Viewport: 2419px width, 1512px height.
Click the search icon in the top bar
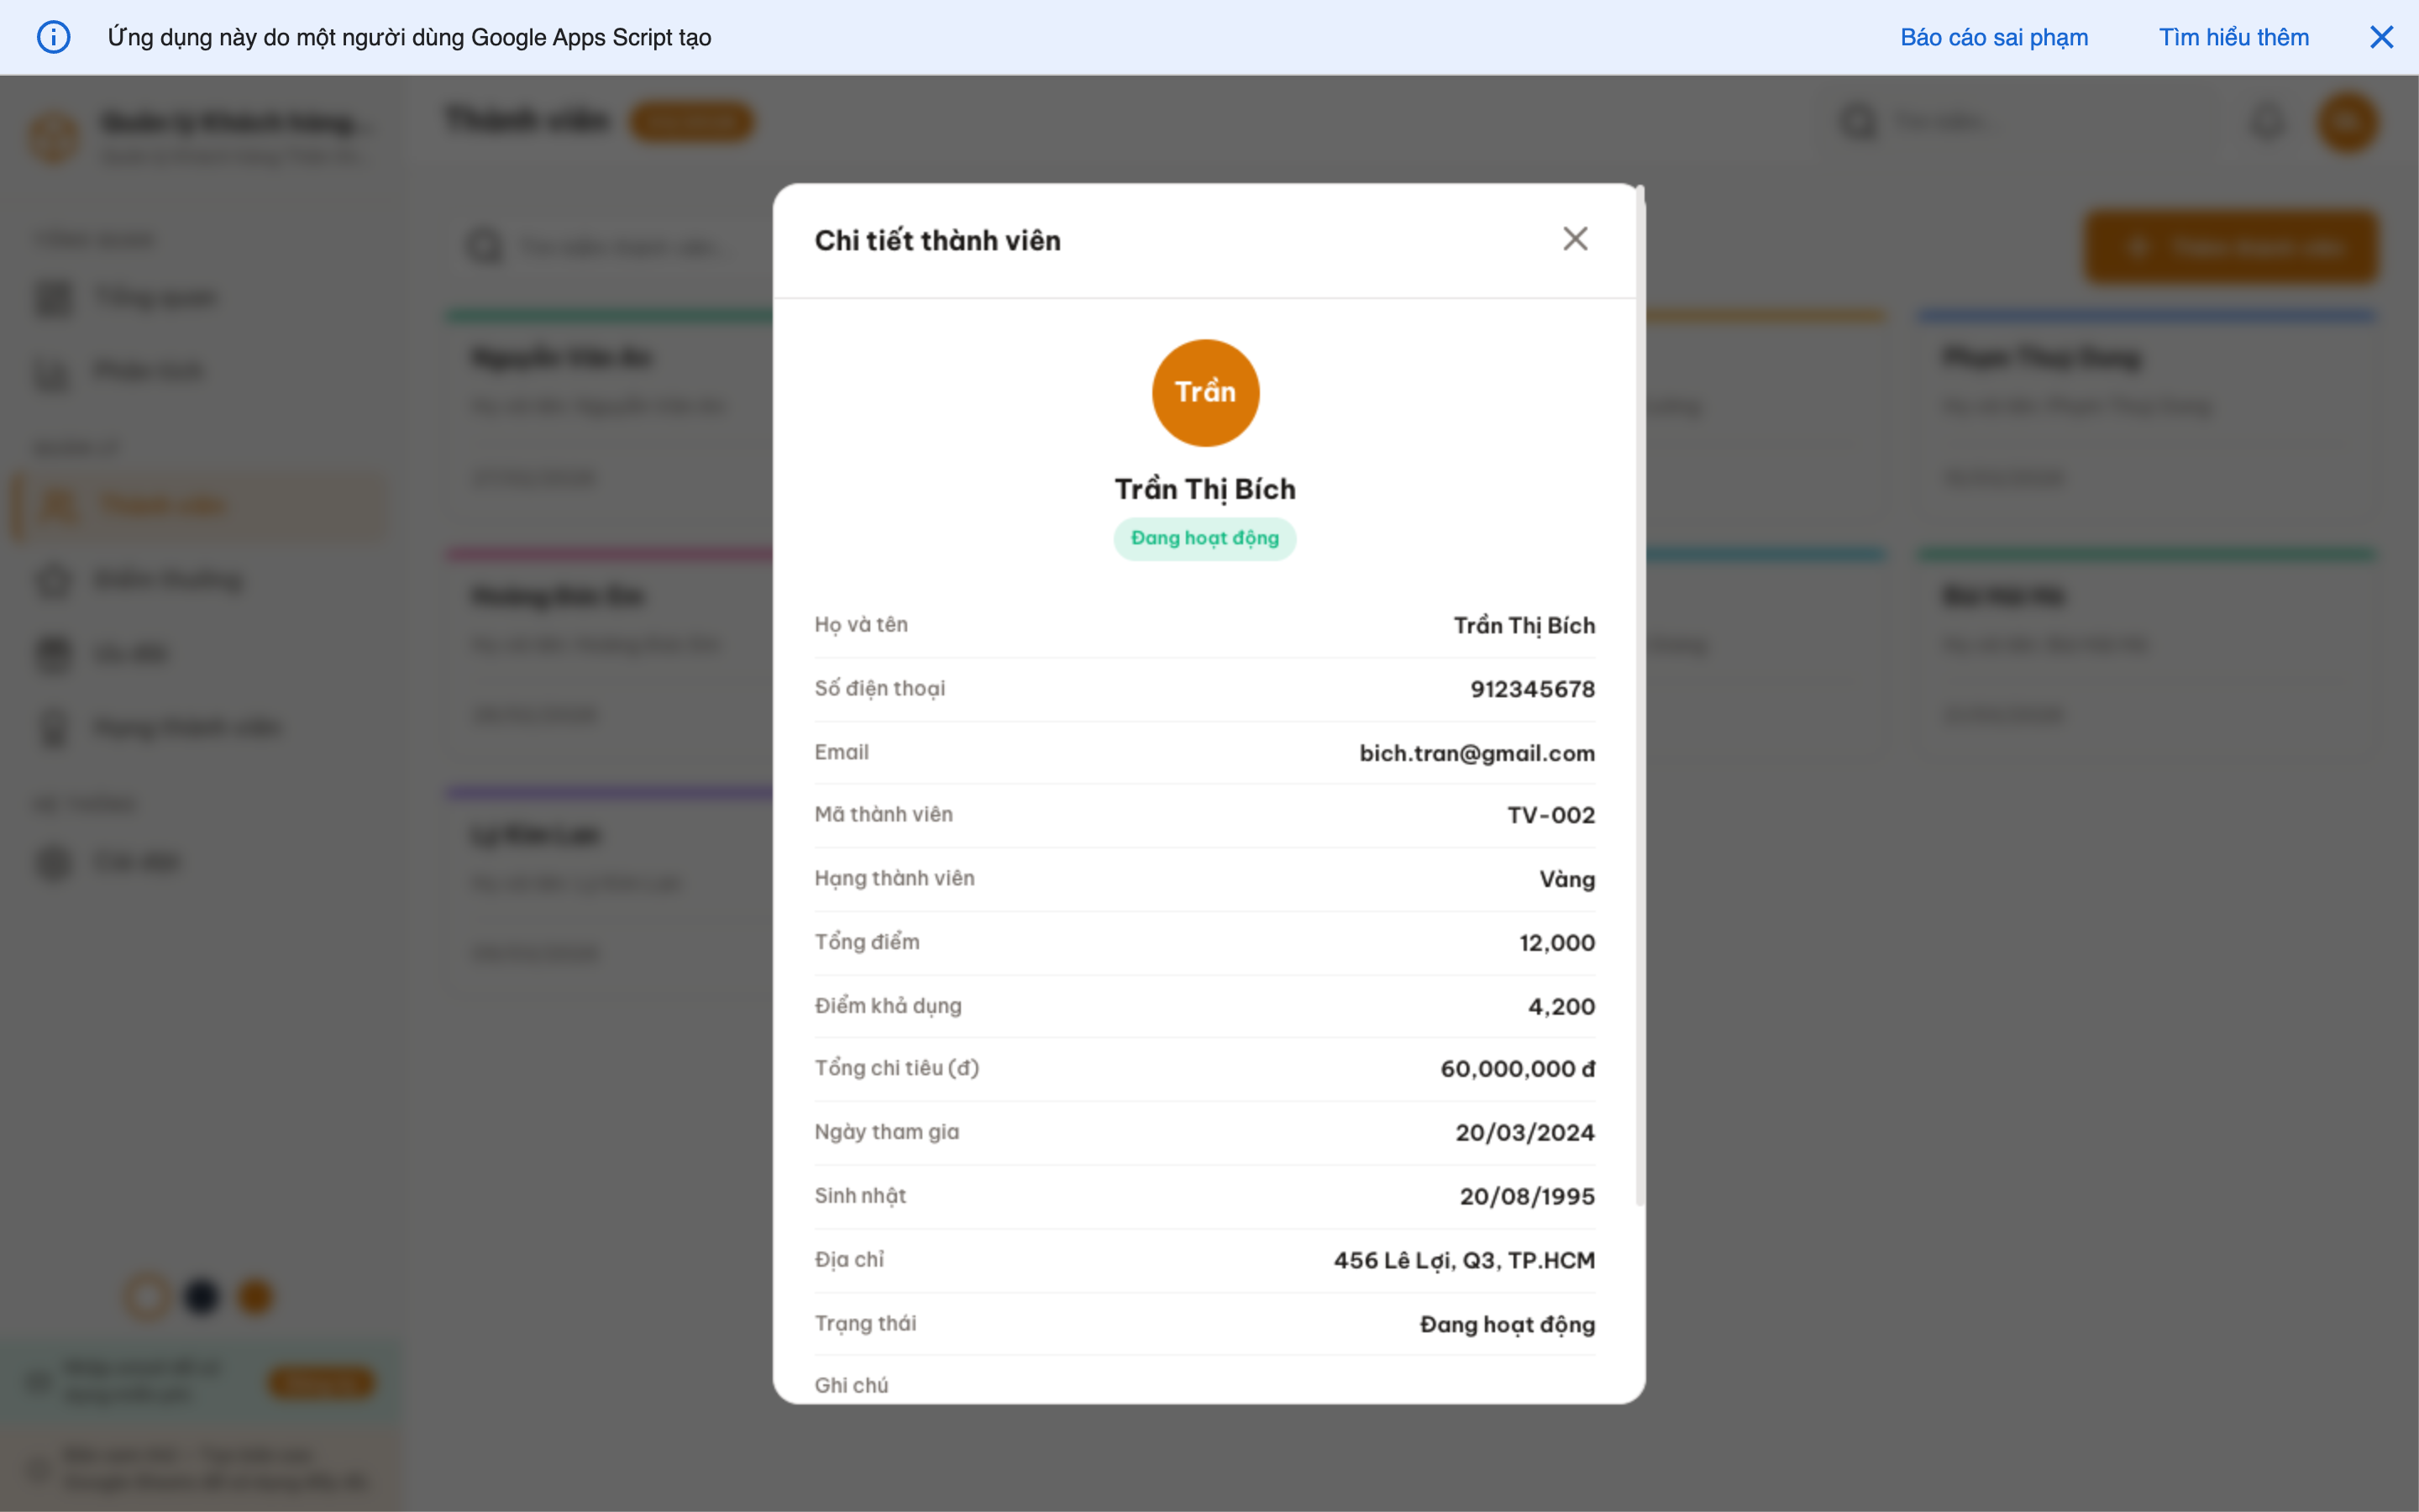[1858, 121]
